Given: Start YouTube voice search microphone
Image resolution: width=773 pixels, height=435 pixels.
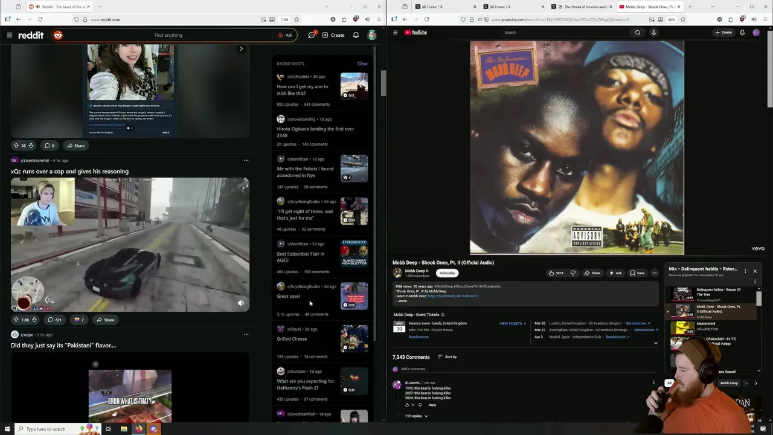Looking at the screenshot, I should [653, 33].
